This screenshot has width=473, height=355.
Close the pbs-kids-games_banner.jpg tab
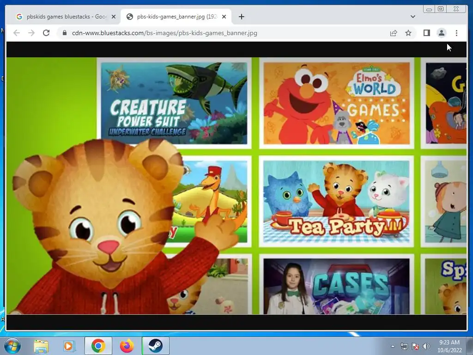click(x=224, y=17)
